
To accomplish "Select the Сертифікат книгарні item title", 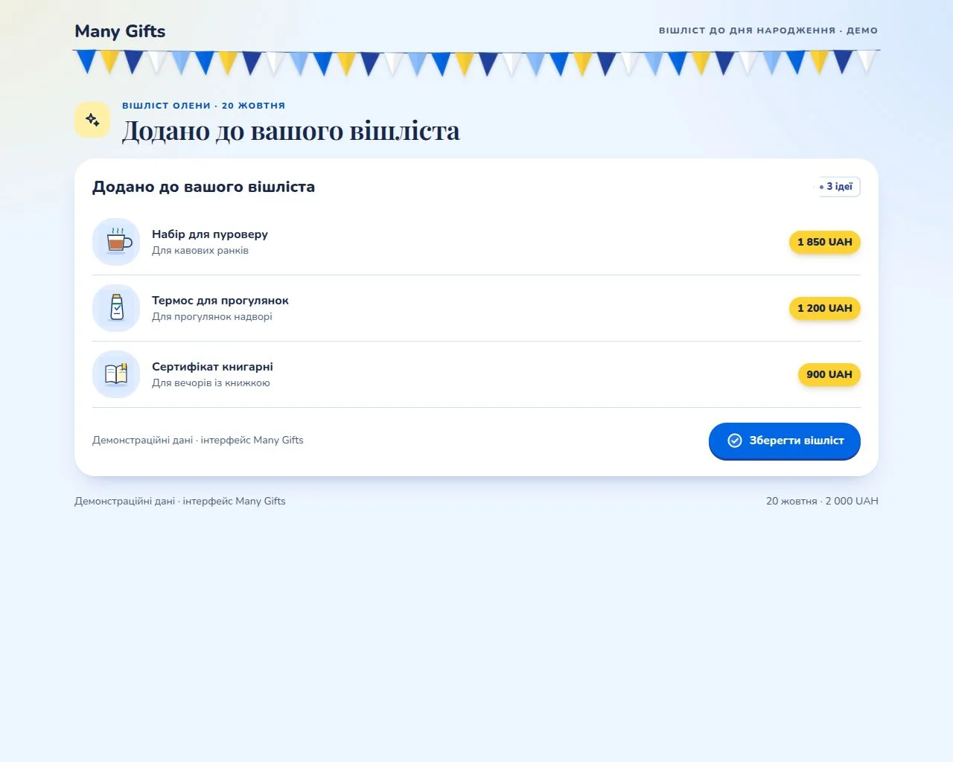I will tap(212, 367).
